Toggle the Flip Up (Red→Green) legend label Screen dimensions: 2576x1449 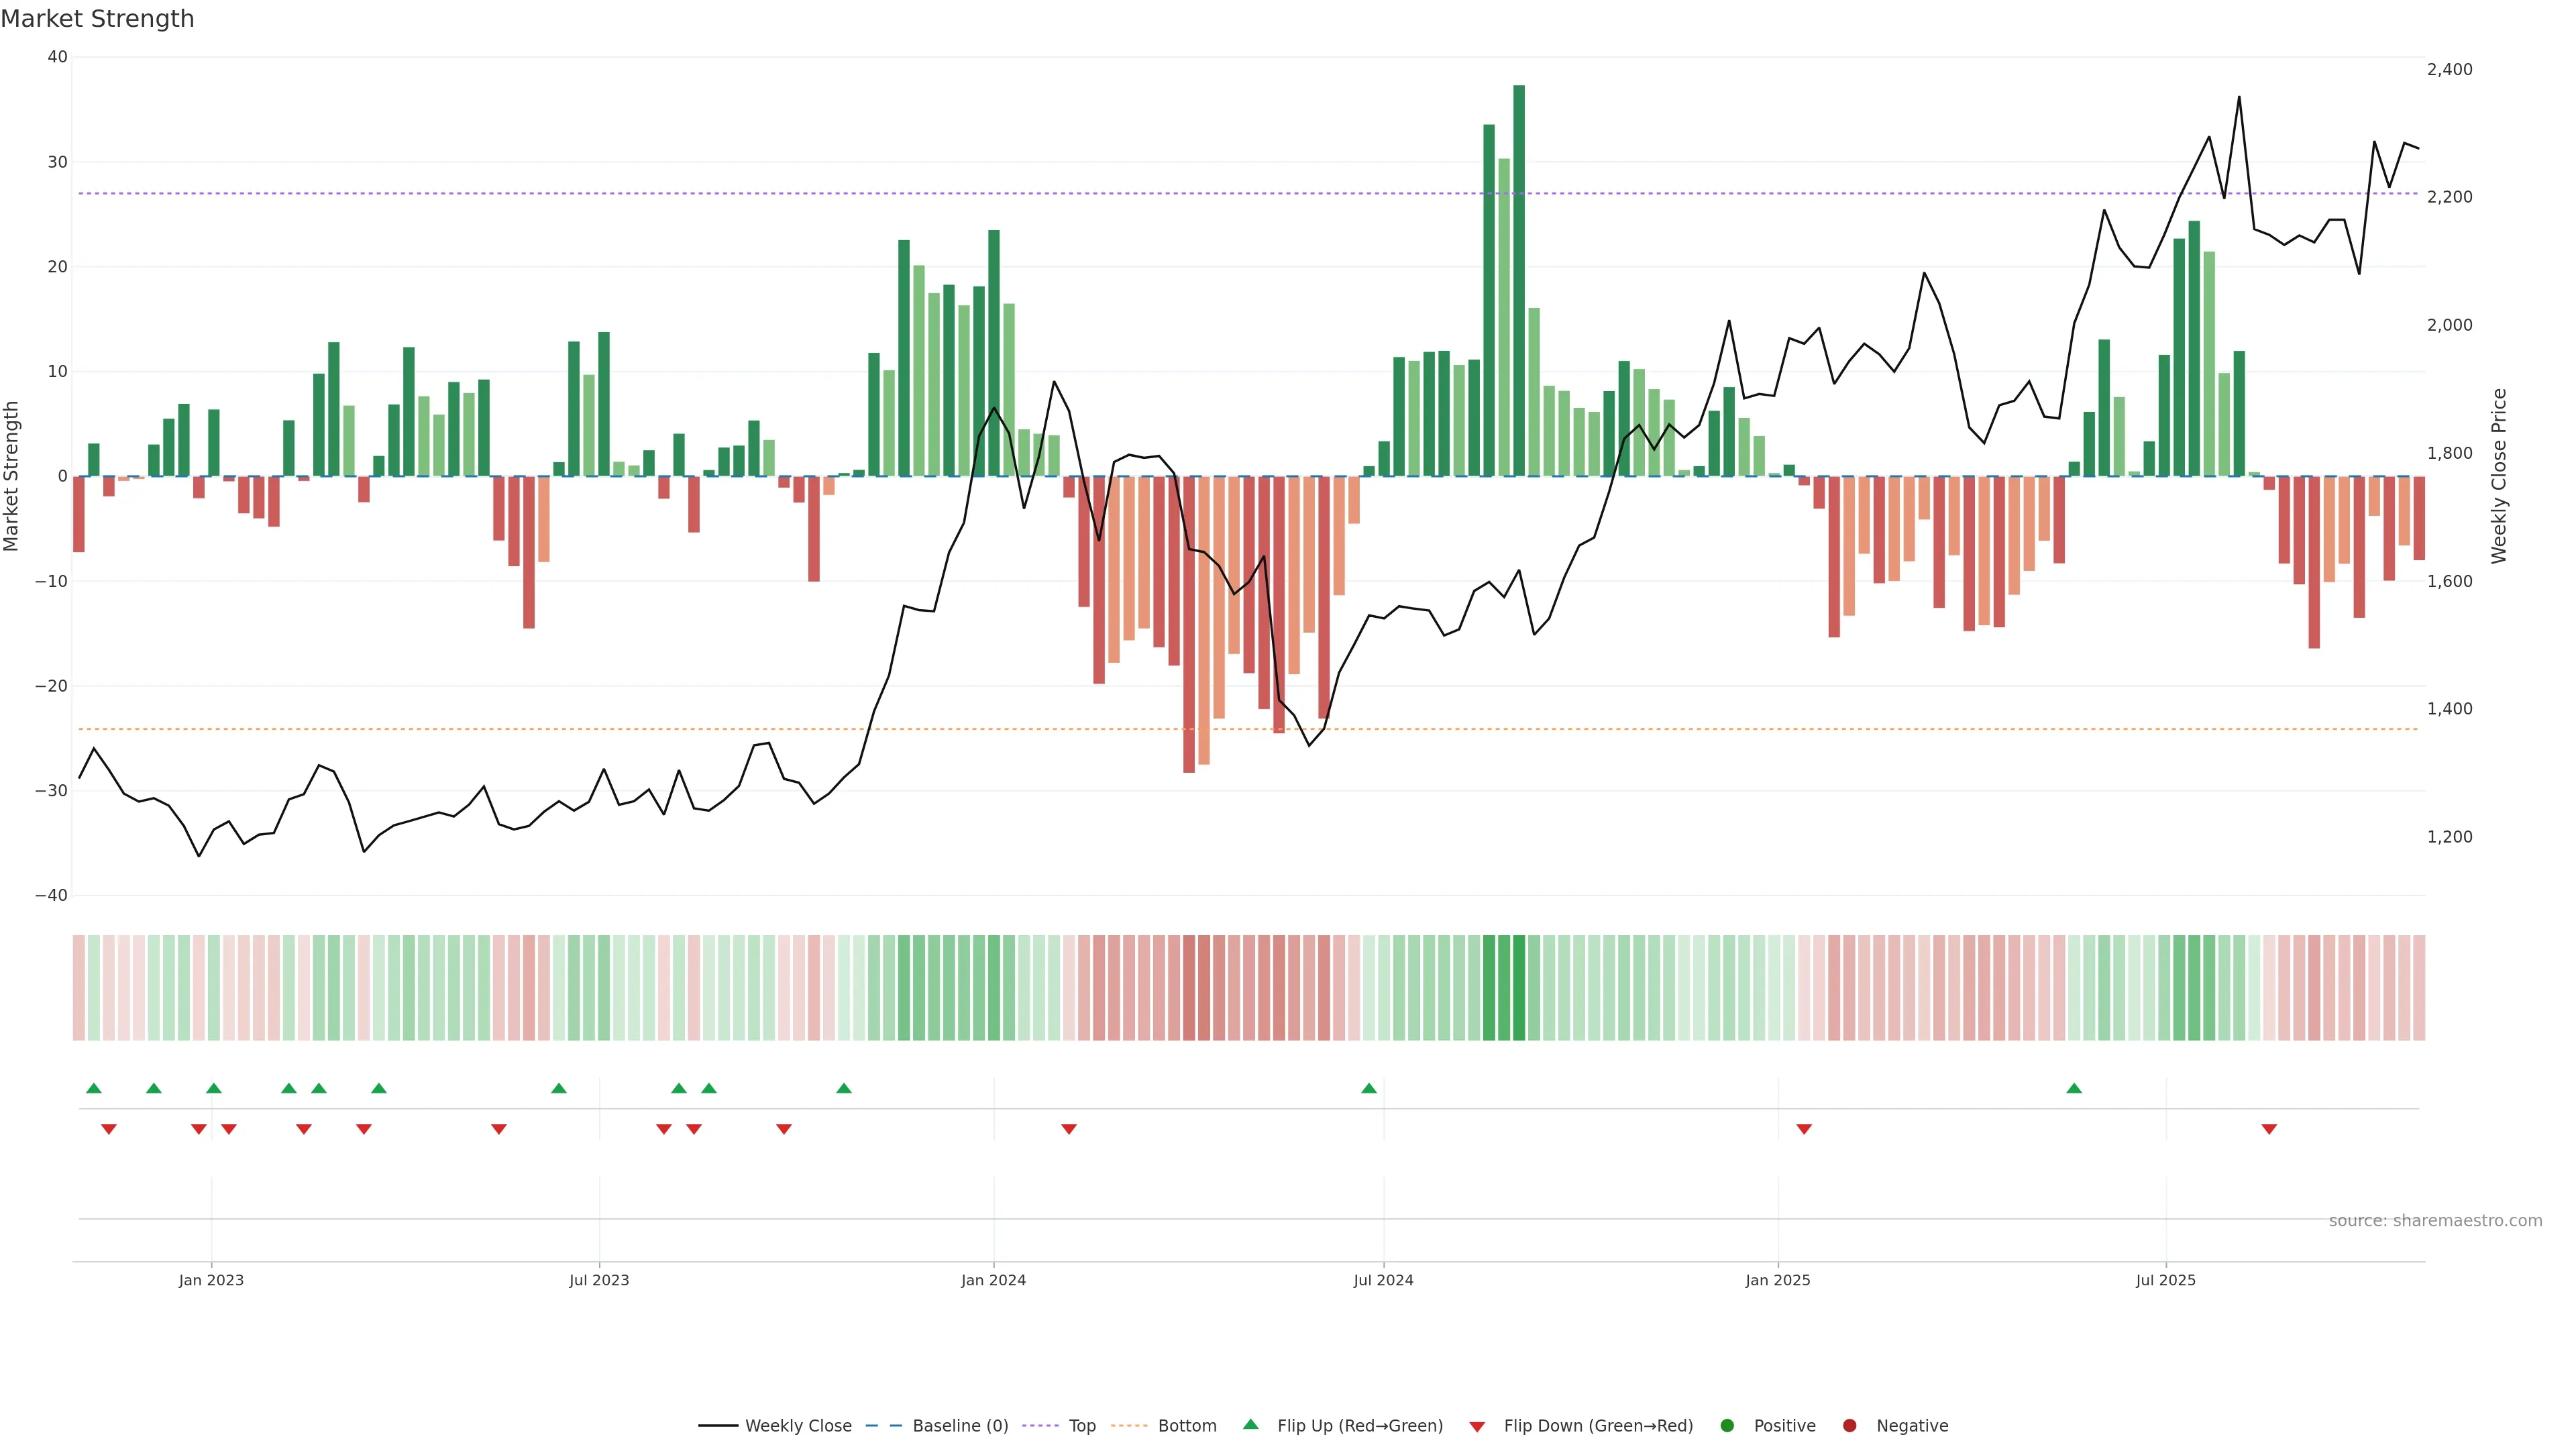coord(1360,1426)
